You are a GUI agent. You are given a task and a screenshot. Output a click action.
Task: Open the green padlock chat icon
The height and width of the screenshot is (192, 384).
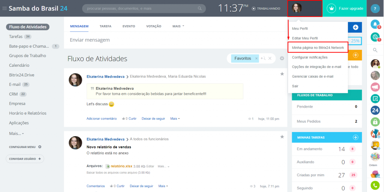375,122
